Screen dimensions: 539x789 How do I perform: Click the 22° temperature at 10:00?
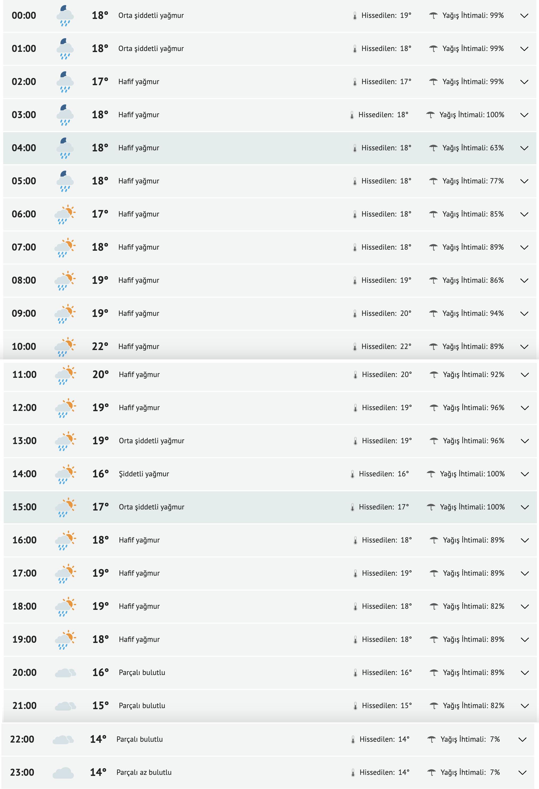pyautogui.click(x=100, y=347)
